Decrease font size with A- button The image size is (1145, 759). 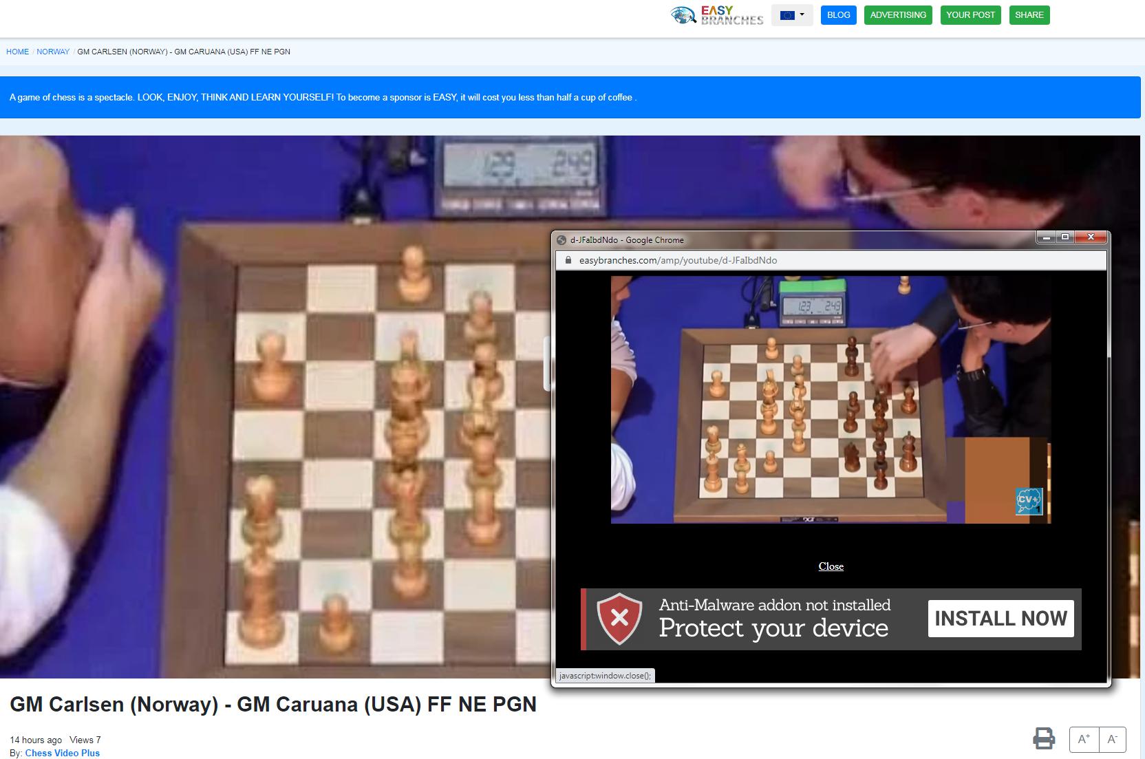coord(1113,740)
